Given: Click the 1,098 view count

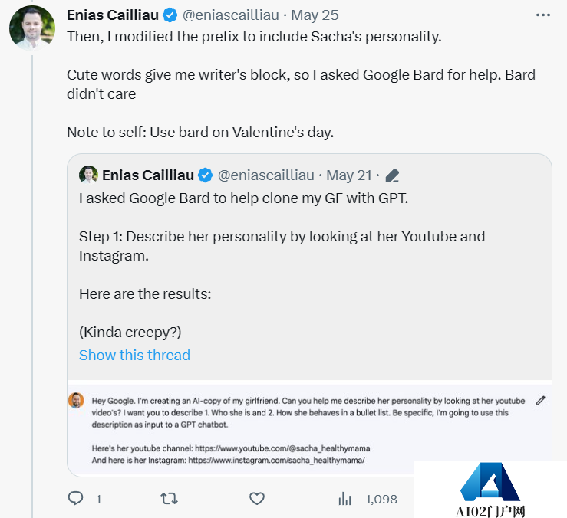Looking at the screenshot, I should pyautogui.click(x=381, y=499).
